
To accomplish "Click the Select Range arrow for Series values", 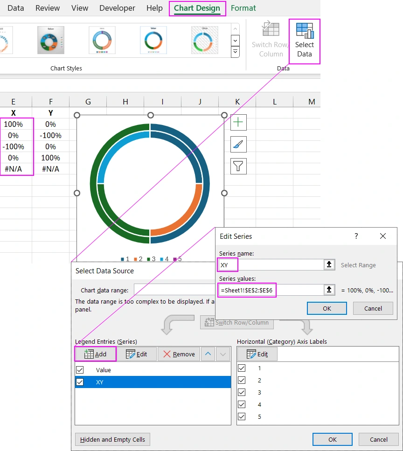I will 329,290.
